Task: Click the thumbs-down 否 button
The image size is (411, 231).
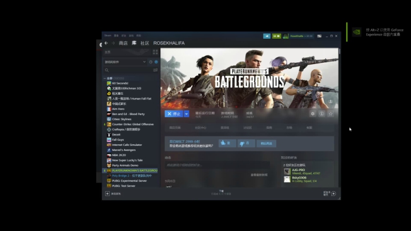Action: click(246, 143)
